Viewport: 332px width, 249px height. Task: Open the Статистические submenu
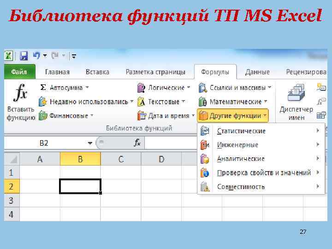point(261,131)
